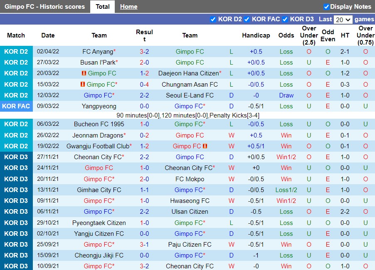
Task: Toggle the Display Notes checkbox
Action: 326,7
